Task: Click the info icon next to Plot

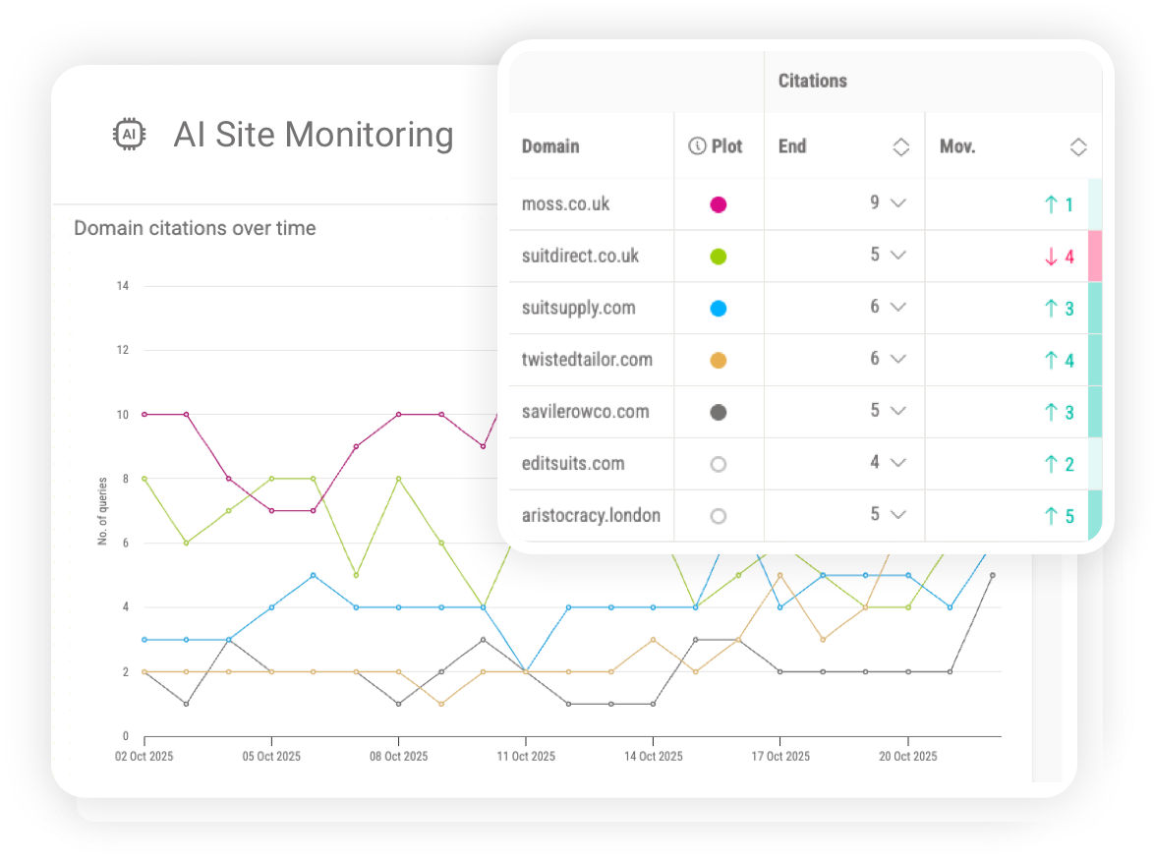Action: 697,146
